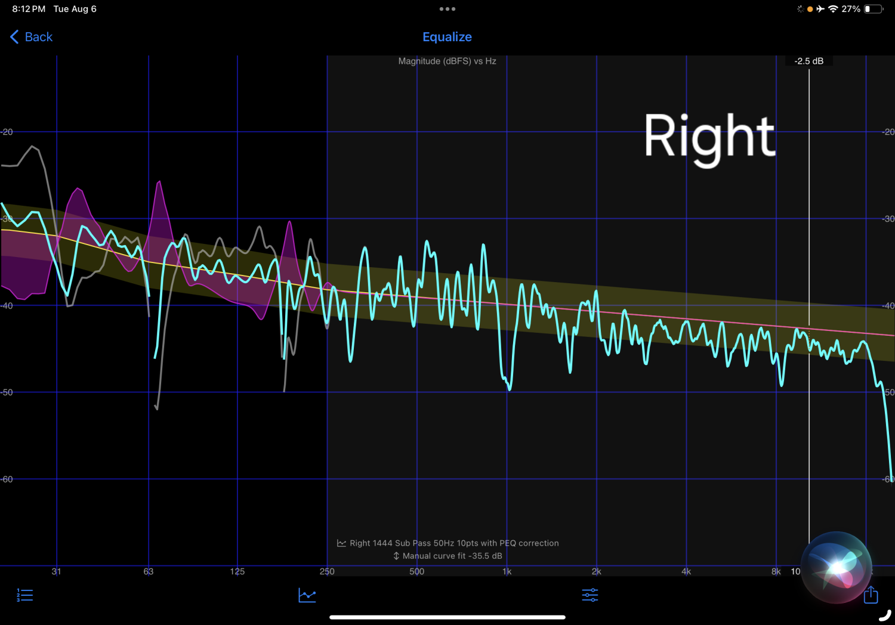895x625 pixels.
Task: Open the graph chart icon in bottom bar
Action: [307, 595]
